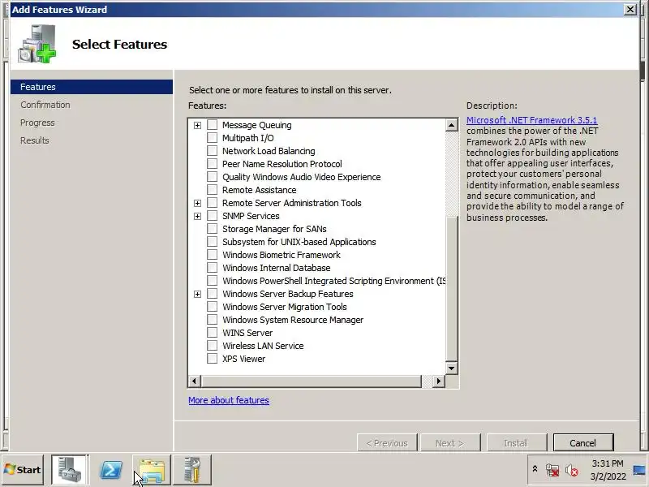Open Windows Explorer folder icon in taskbar
Viewport: 649px width, 487px height.
[152, 470]
